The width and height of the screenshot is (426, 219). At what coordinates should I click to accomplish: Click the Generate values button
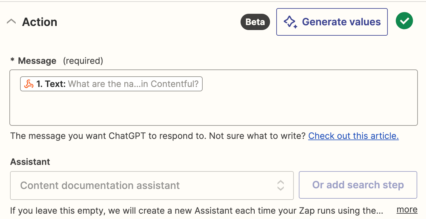pyautogui.click(x=332, y=22)
